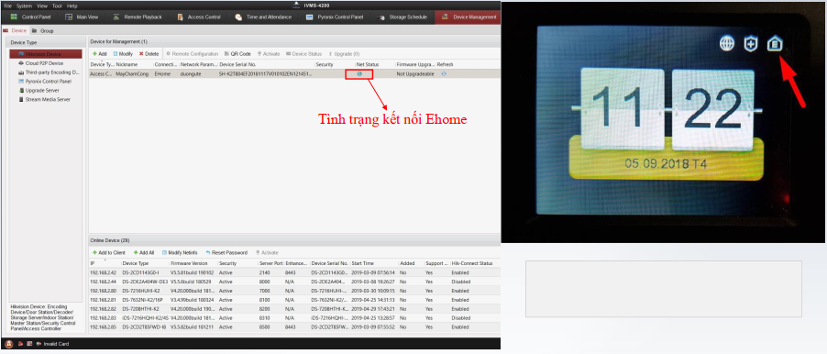Select the MayChamCong device row
This screenshot has width=827, height=354.
pyautogui.click(x=294, y=74)
